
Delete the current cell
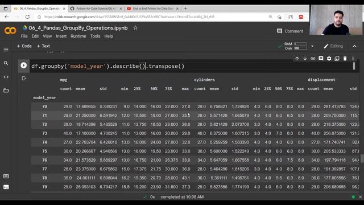pos(345,58)
